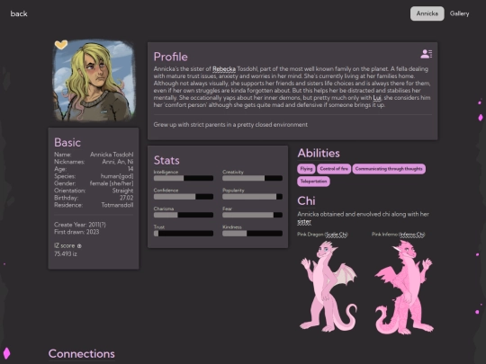The image size is (486, 364).
Task: Click the Basic heading
Action: [x=67, y=143]
